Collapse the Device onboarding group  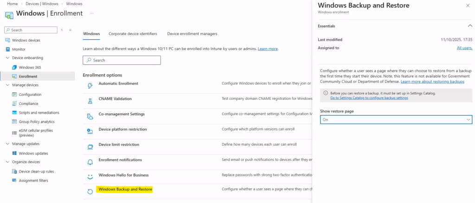[7, 58]
